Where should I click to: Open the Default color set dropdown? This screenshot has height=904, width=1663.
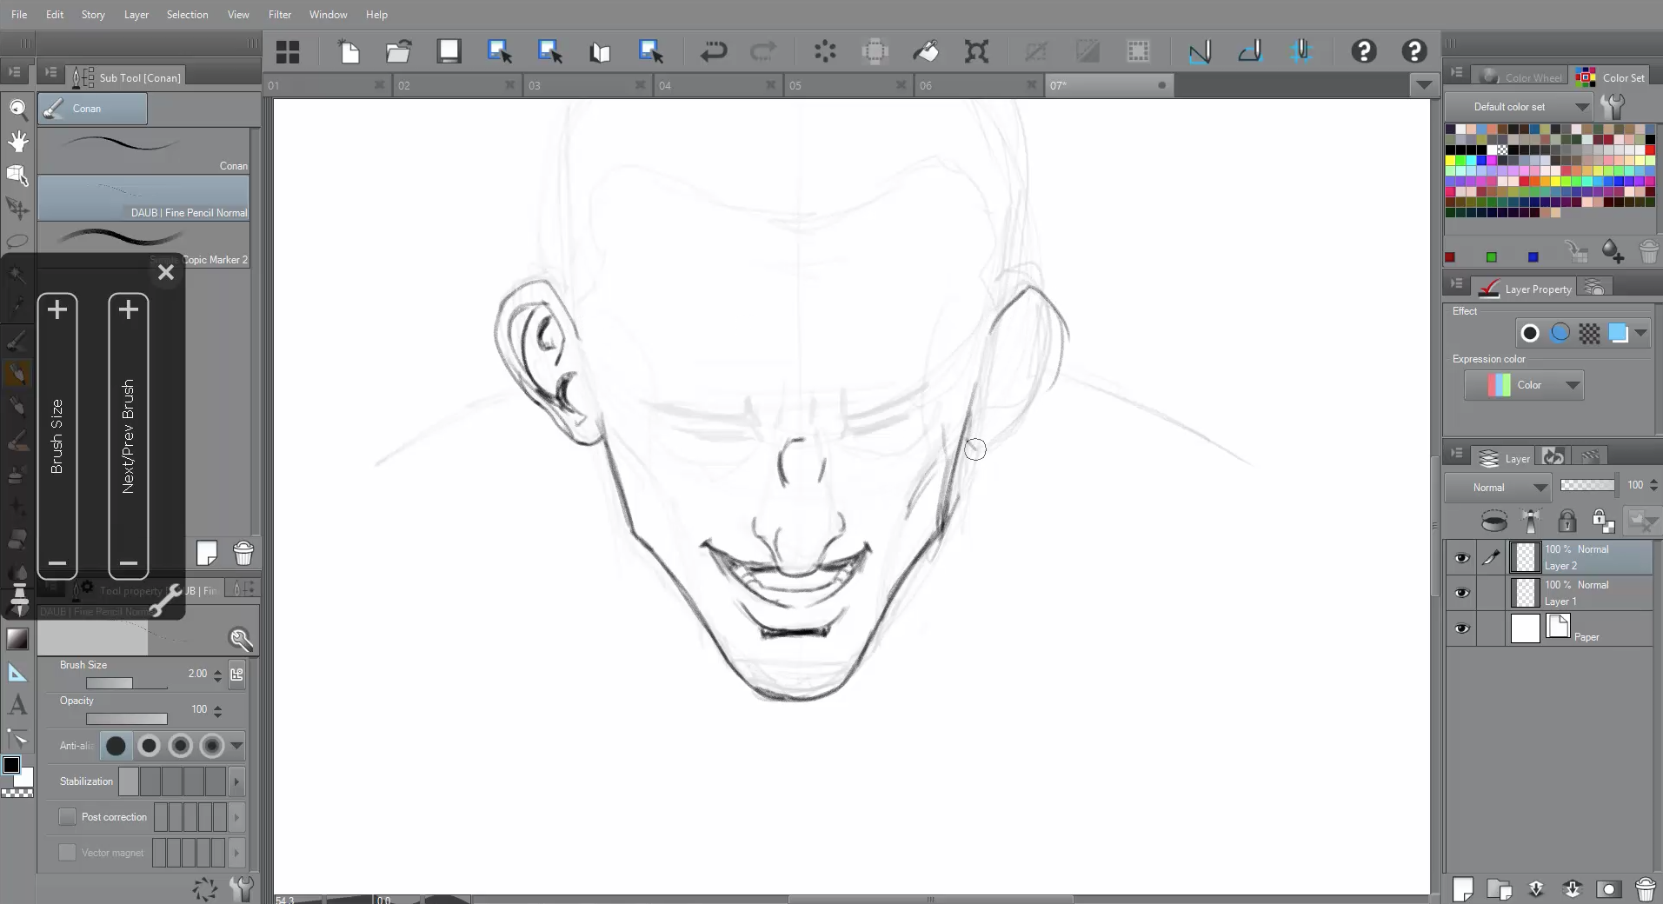click(x=1519, y=107)
